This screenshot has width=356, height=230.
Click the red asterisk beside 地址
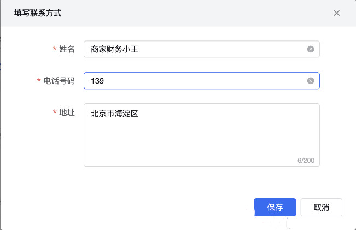[55, 113]
